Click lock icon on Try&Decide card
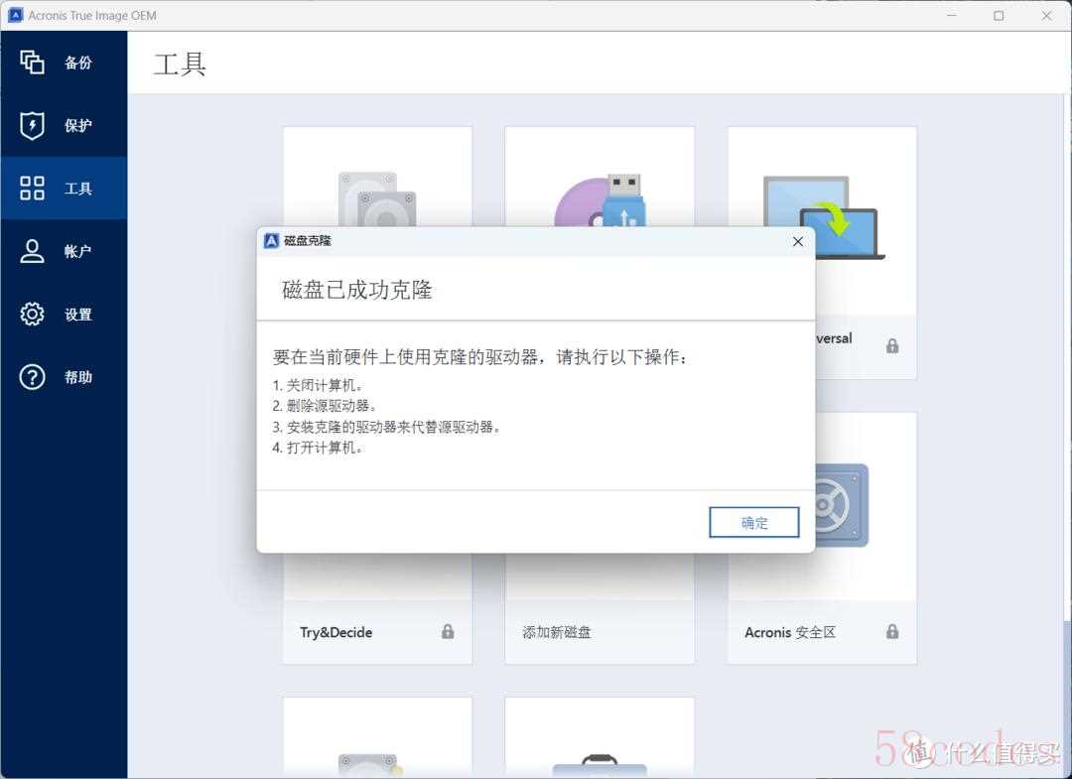The height and width of the screenshot is (779, 1072). point(448,631)
